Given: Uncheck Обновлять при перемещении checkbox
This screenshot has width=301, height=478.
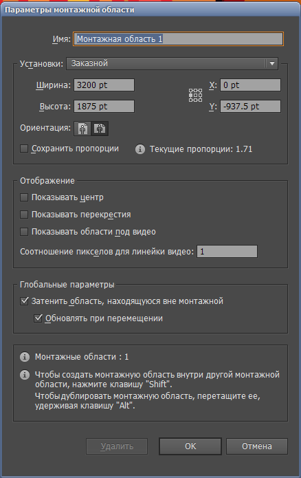Looking at the screenshot, I should pyautogui.click(x=38, y=318).
